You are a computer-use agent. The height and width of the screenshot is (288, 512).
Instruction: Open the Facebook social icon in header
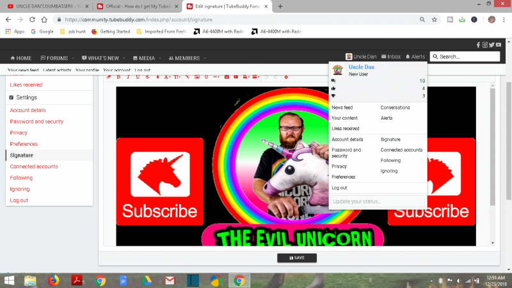pyautogui.click(x=478, y=45)
